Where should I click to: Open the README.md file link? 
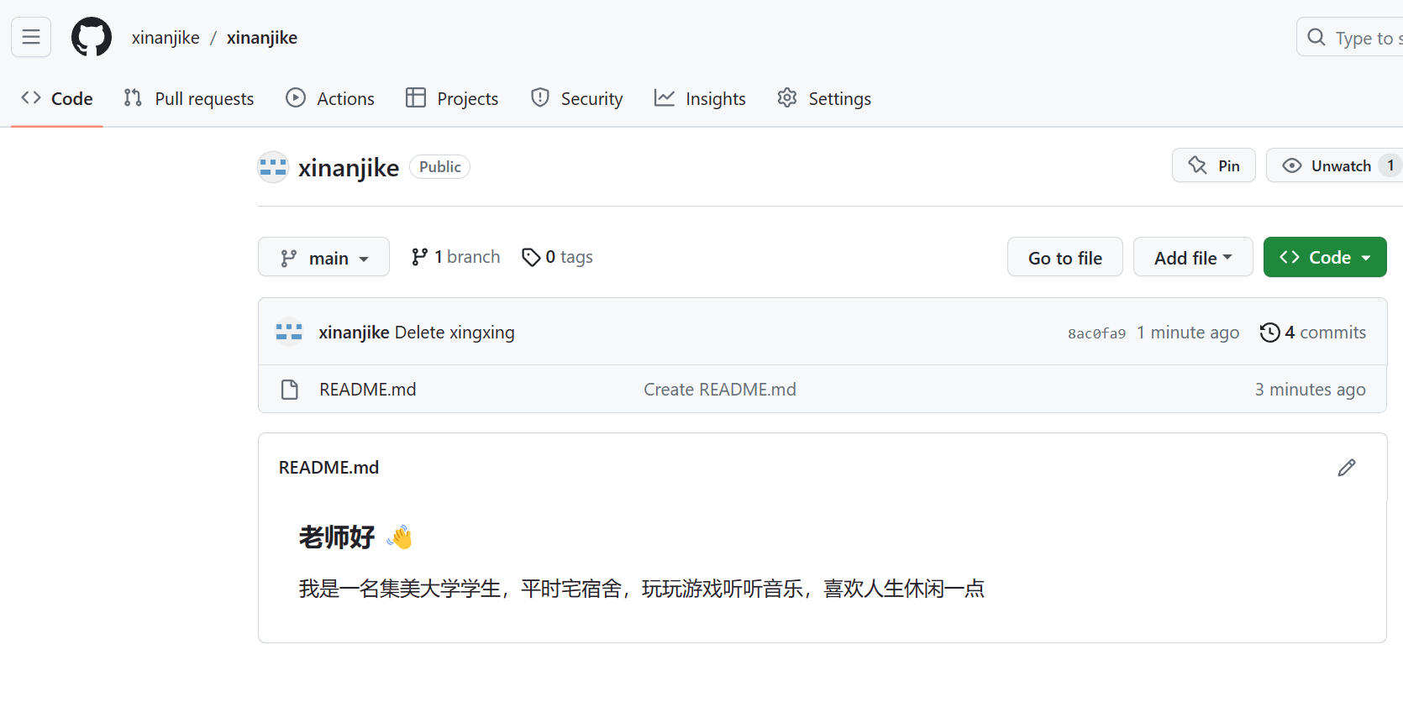[x=368, y=390]
